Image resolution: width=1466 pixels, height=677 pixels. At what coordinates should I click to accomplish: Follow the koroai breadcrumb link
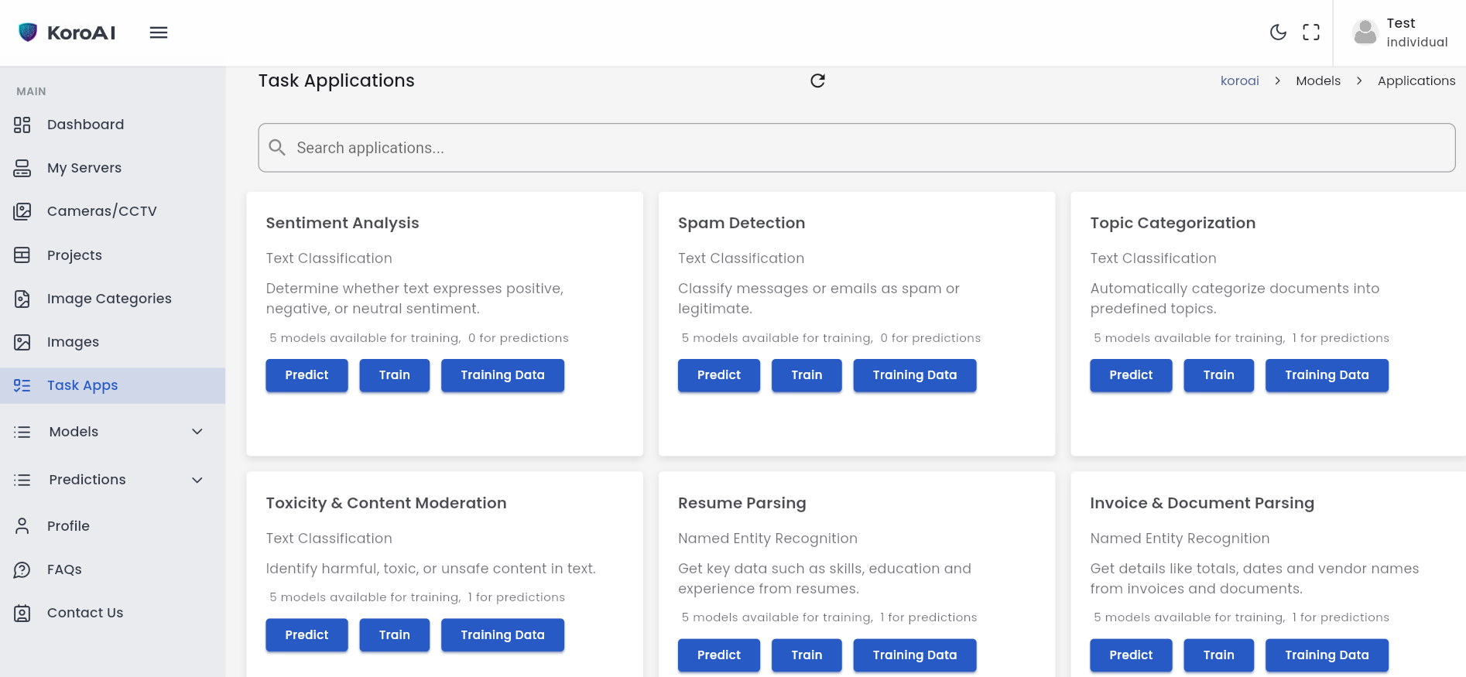point(1239,81)
